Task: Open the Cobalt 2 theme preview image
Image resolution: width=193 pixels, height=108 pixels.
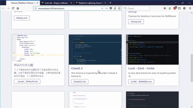Action: pos(95,49)
